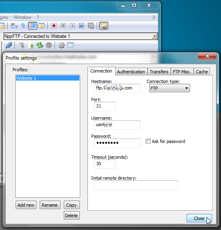Click the Rename profile button
This screenshot has height=230, width=221.
click(x=50, y=205)
